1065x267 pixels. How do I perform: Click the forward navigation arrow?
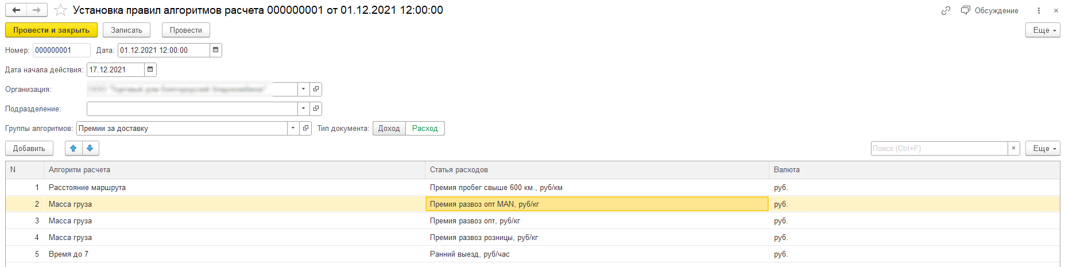coord(37,10)
